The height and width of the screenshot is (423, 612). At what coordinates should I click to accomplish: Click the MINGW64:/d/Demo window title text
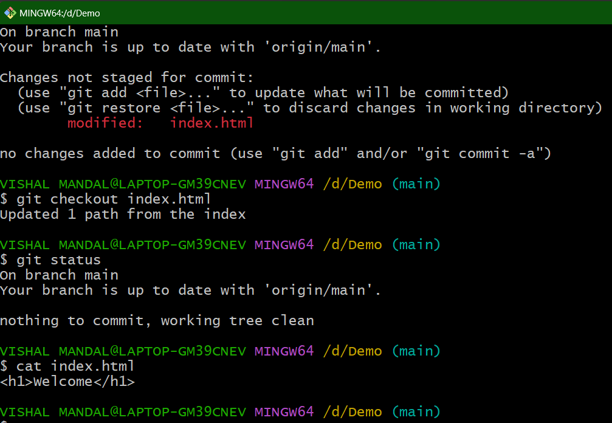tap(60, 13)
